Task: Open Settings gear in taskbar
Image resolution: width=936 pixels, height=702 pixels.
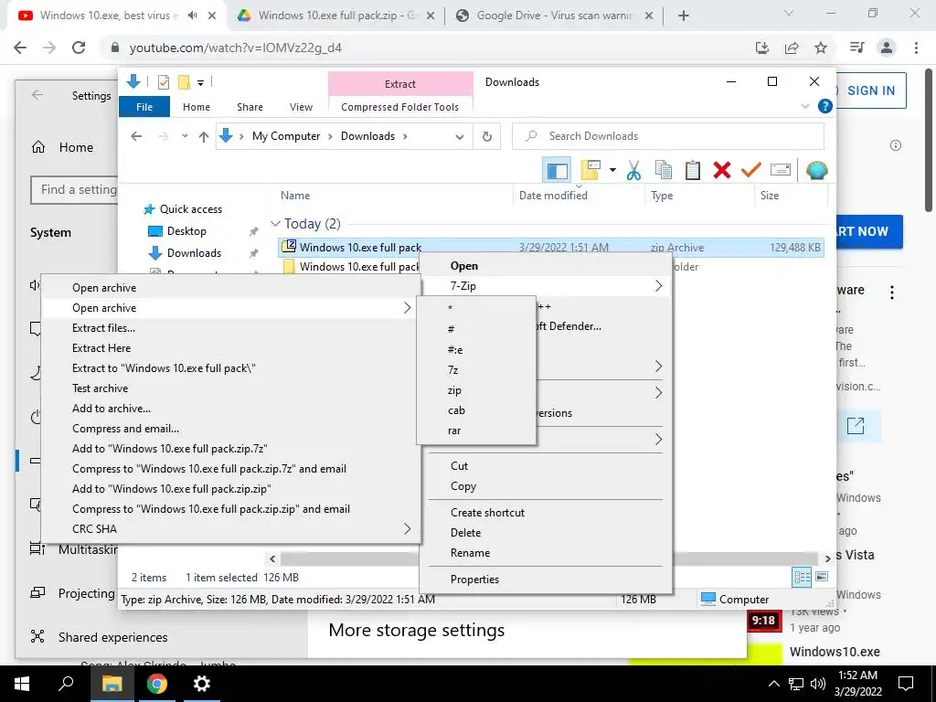Action: coord(202,684)
